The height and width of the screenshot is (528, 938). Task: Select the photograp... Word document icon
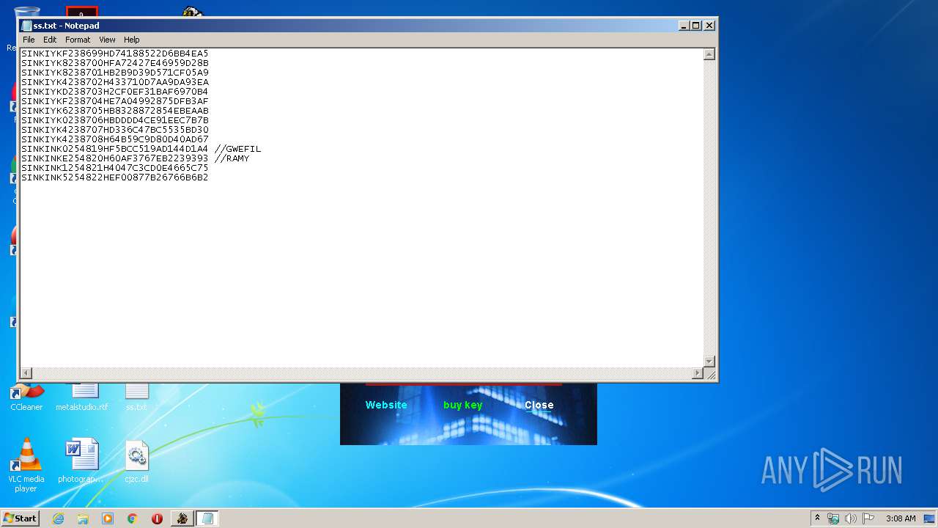pyautogui.click(x=81, y=461)
